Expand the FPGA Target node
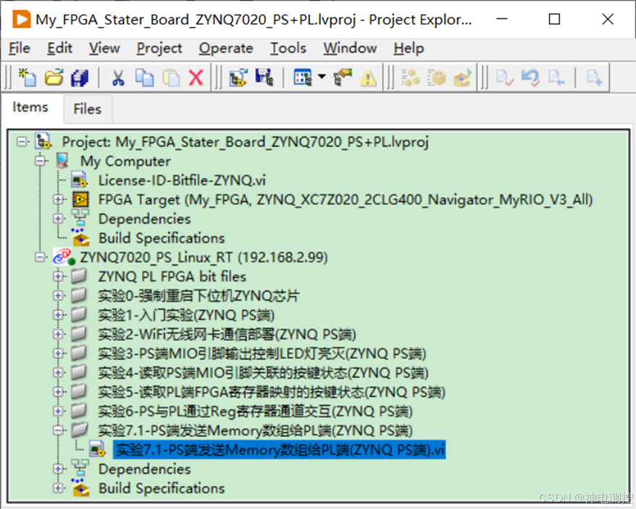This screenshot has height=509, width=636. [58, 200]
